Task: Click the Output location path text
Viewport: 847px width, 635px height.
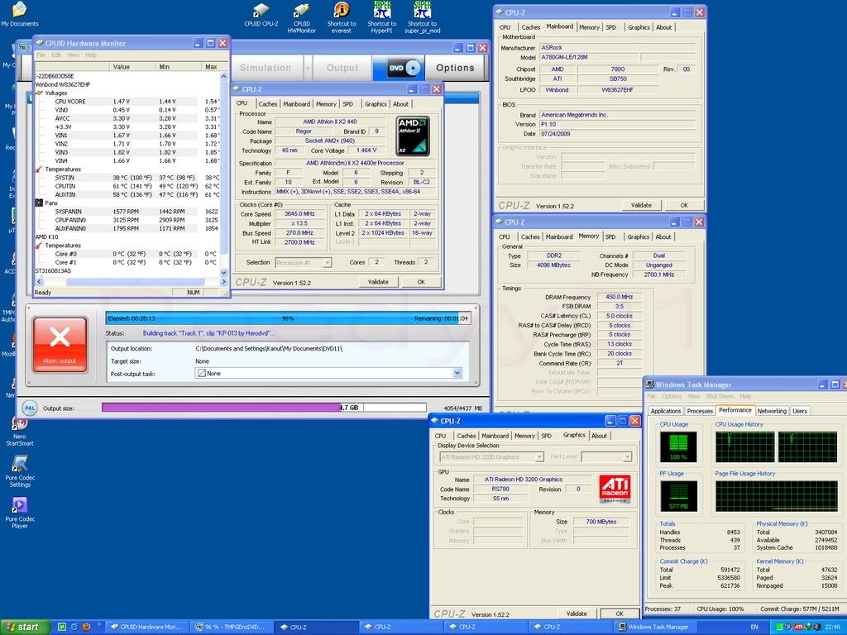Action: coord(269,349)
